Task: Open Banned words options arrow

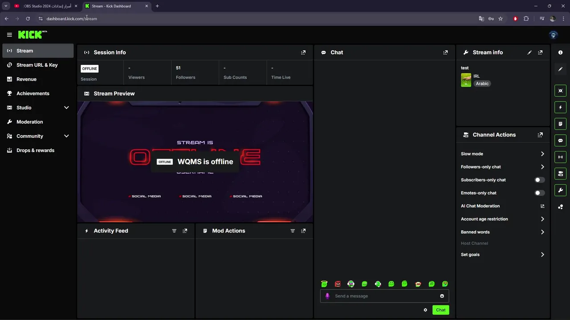Action: point(542,232)
